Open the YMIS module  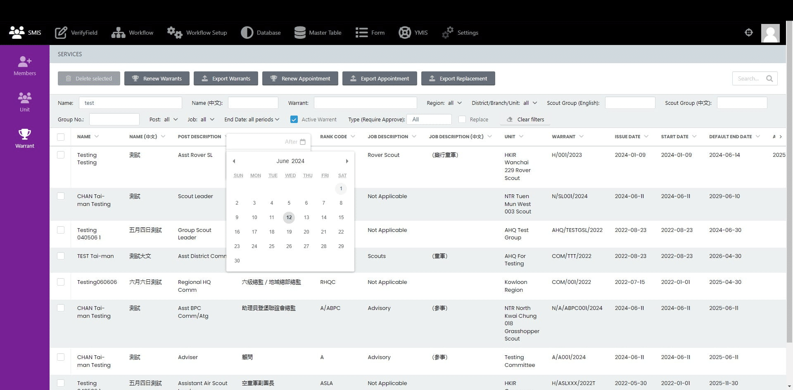[413, 33]
